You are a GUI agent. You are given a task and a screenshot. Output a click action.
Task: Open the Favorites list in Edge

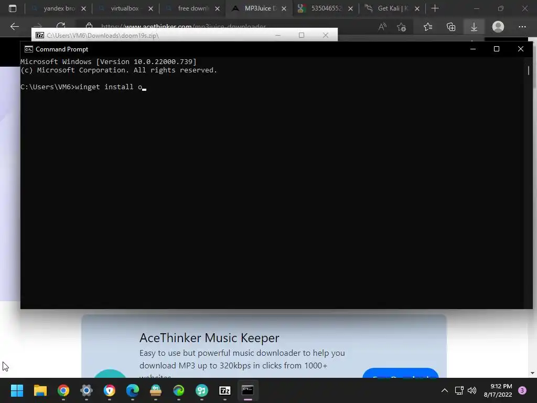(428, 27)
